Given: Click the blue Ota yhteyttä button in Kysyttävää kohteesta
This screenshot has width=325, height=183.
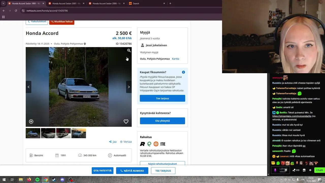Looking at the screenshot, I should click(162, 121).
